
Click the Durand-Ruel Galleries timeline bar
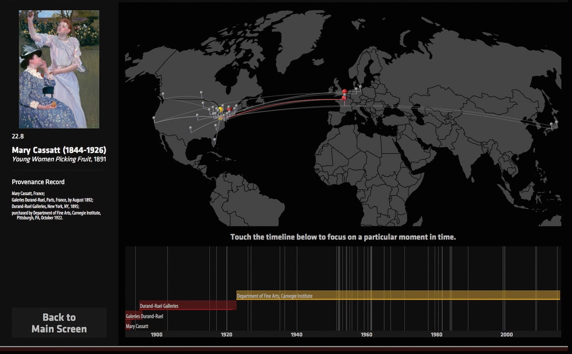pyautogui.click(x=188, y=306)
